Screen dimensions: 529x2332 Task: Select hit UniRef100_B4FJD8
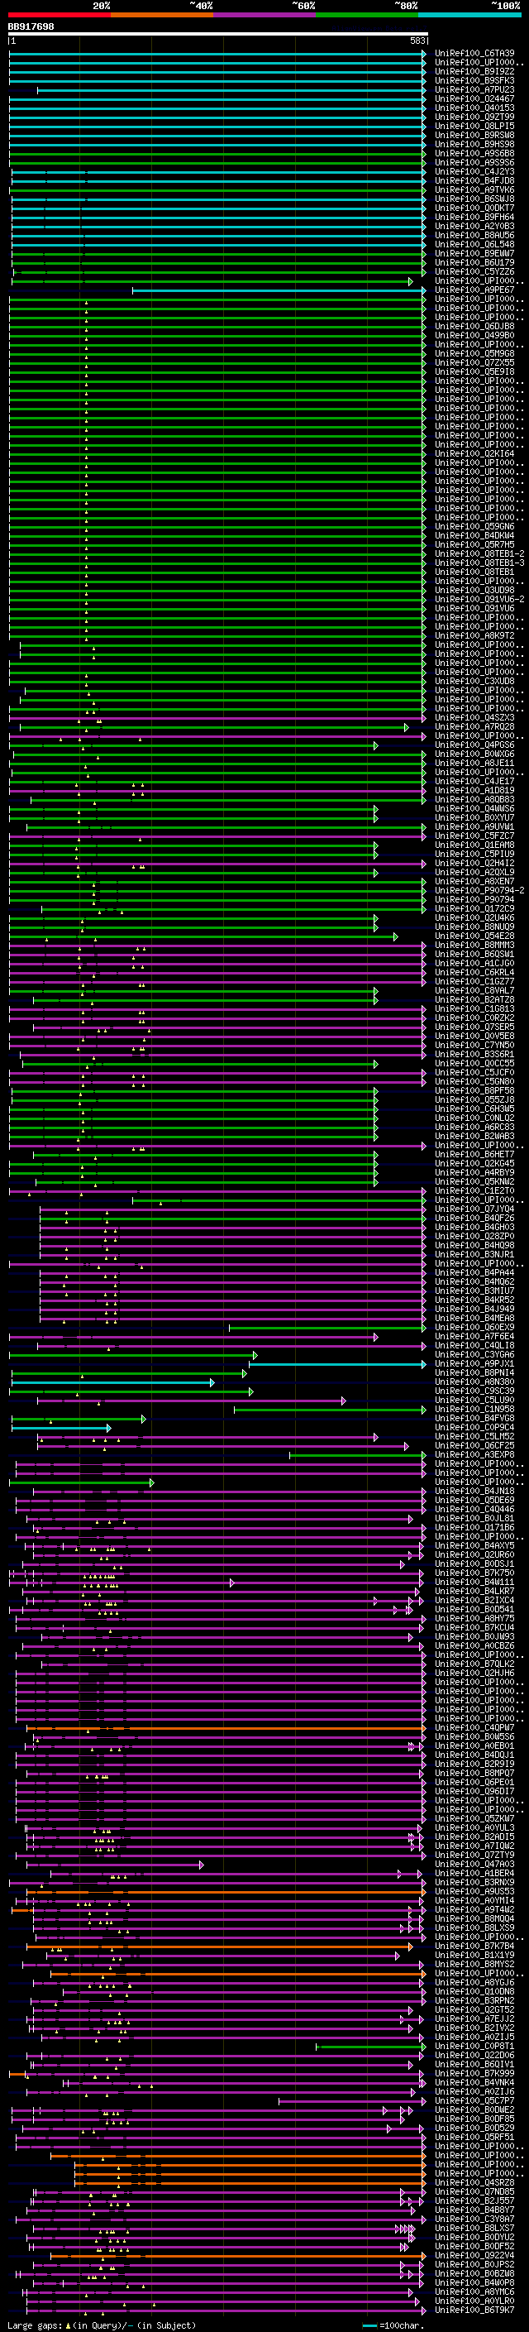[x=474, y=180]
